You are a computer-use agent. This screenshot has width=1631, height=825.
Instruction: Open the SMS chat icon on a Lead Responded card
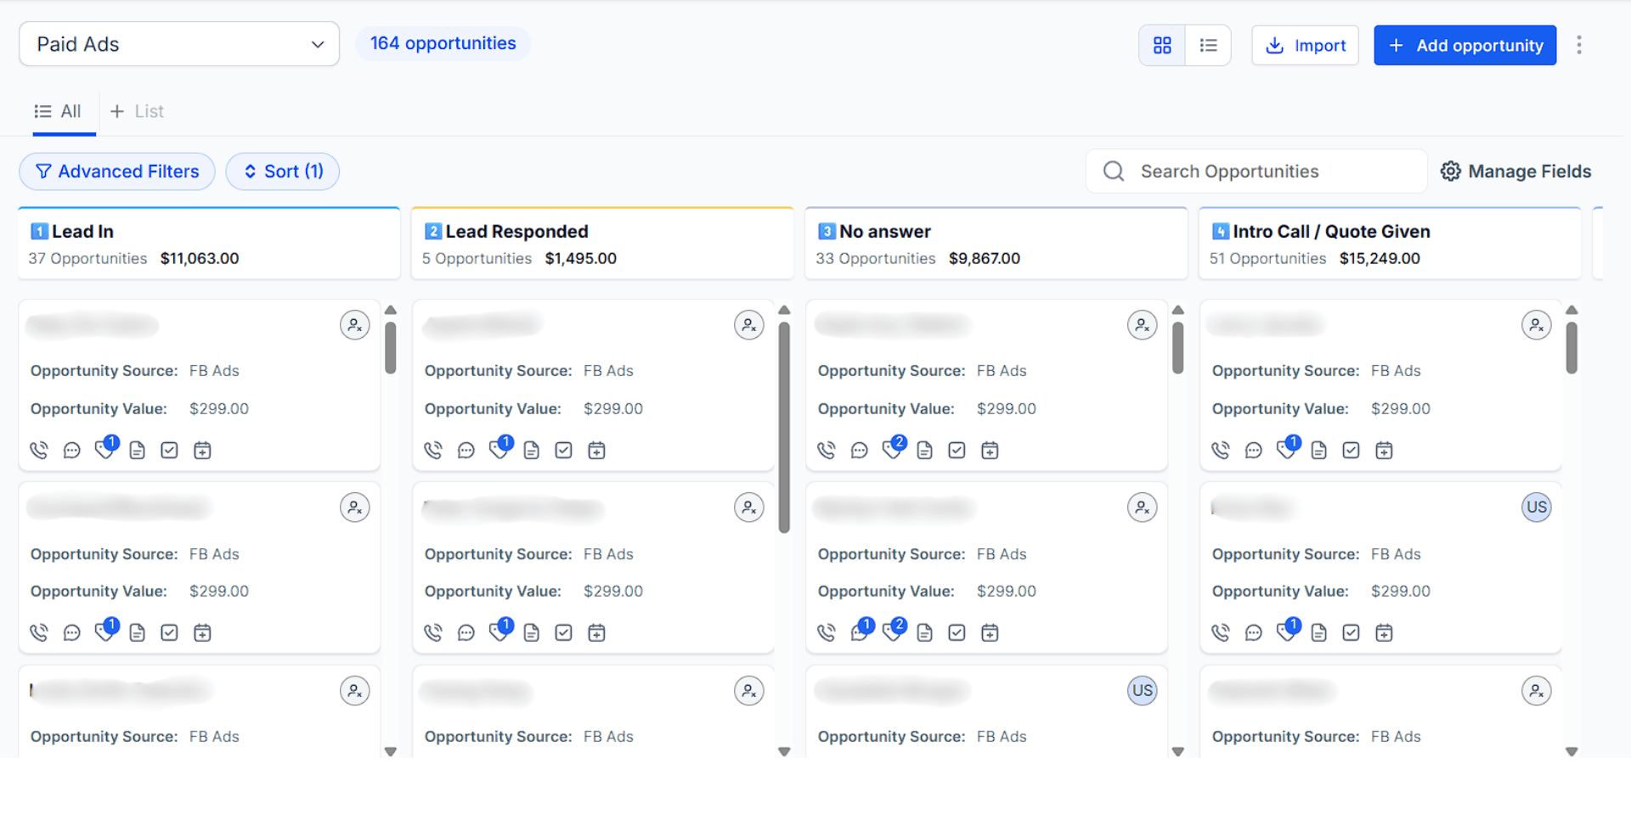click(x=466, y=450)
